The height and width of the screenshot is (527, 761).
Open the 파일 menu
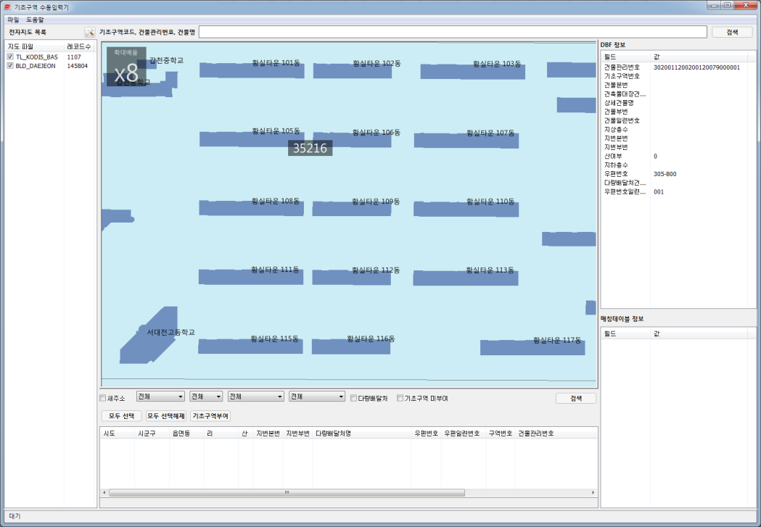tap(13, 20)
